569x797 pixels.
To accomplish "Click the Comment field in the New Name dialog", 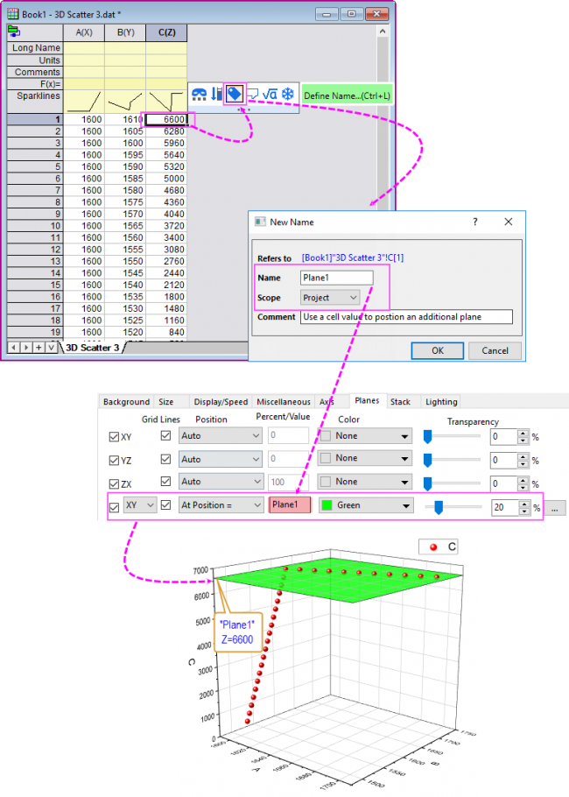I will [x=406, y=317].
